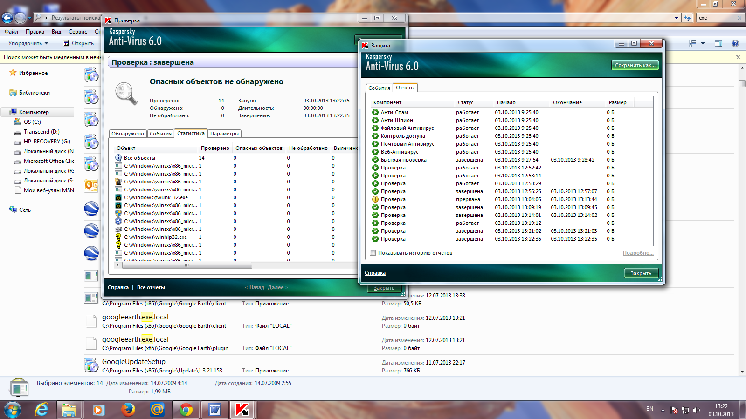Enable Показывать историю отчетов checkbox

coord(373,253)
